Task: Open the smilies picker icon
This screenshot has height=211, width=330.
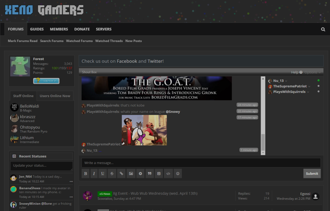Action: point(178,173)
